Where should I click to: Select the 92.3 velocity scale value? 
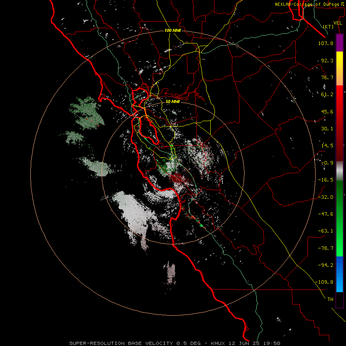click(327, 60)
